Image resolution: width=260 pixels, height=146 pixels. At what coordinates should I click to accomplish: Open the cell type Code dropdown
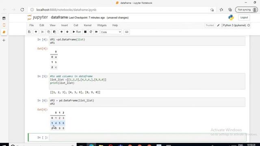click(111, 32)
